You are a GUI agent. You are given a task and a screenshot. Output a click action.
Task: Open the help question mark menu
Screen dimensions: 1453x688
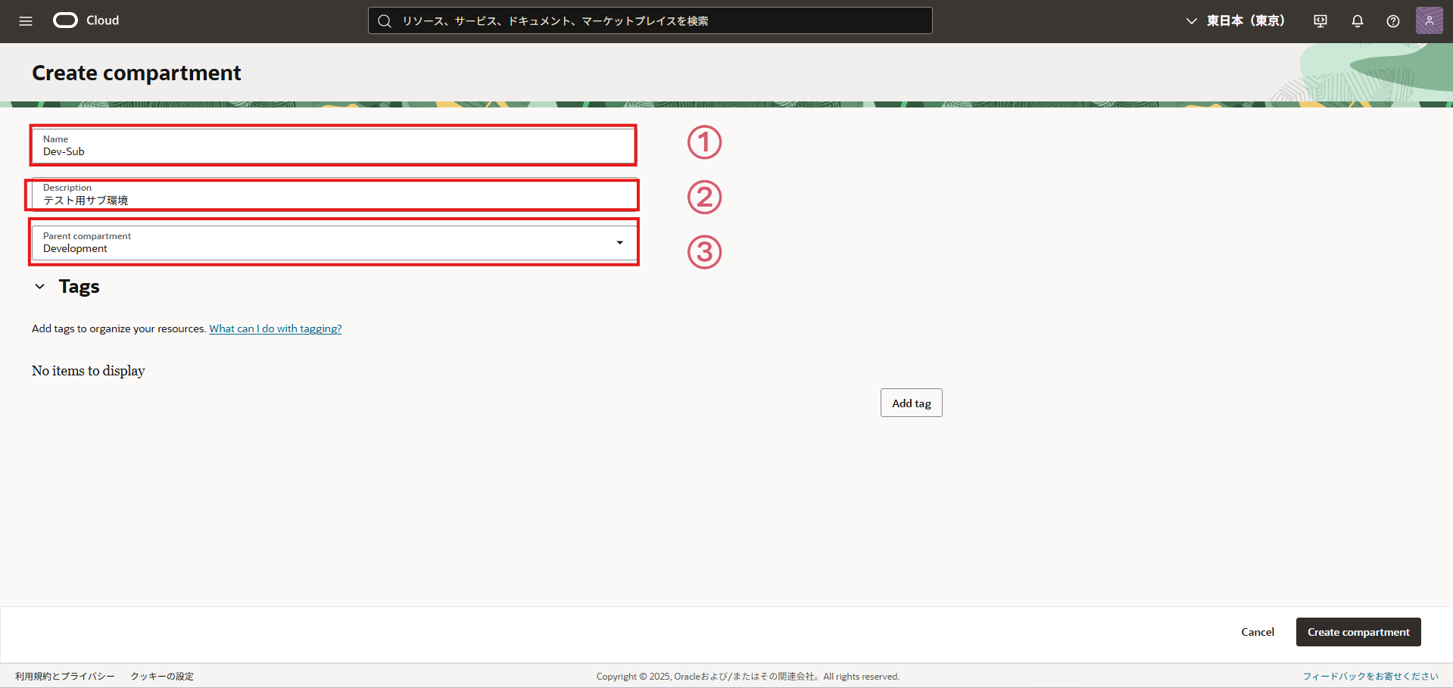tap(1393, 21)
